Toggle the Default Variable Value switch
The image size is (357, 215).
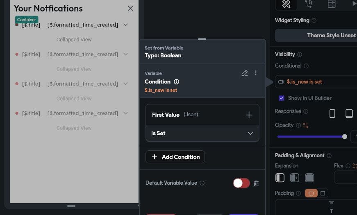241,183
